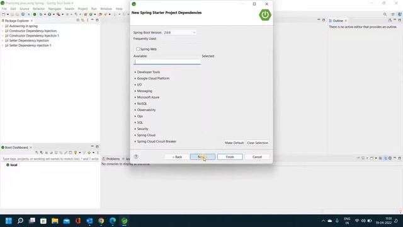
Task: Open the Project menu
Action: click(82, 9)
